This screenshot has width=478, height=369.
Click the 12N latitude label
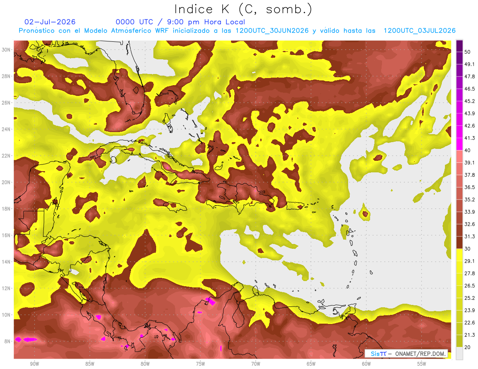pos(6,288)
